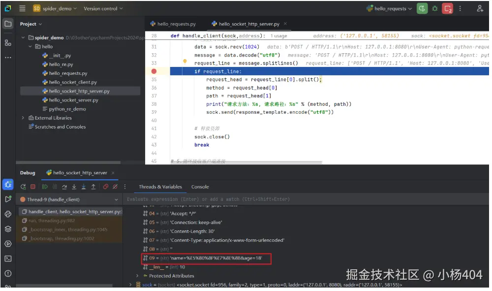Click Step Out icon in debug toolbar
Image resolution: width=492 pixels, height=291 pixels.
click(x=93, y=187)
